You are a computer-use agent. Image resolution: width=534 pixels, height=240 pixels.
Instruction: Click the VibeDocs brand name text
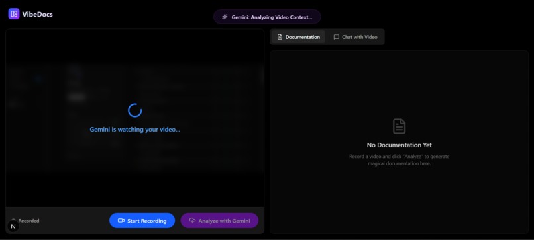click(38, 15)
